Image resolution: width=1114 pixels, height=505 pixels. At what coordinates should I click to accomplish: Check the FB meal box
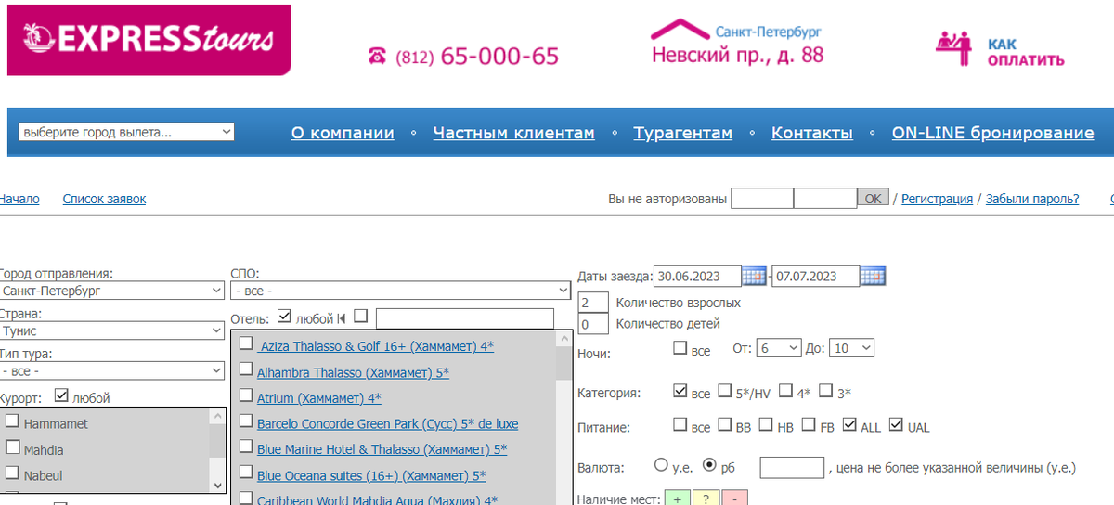coord(807,425)
